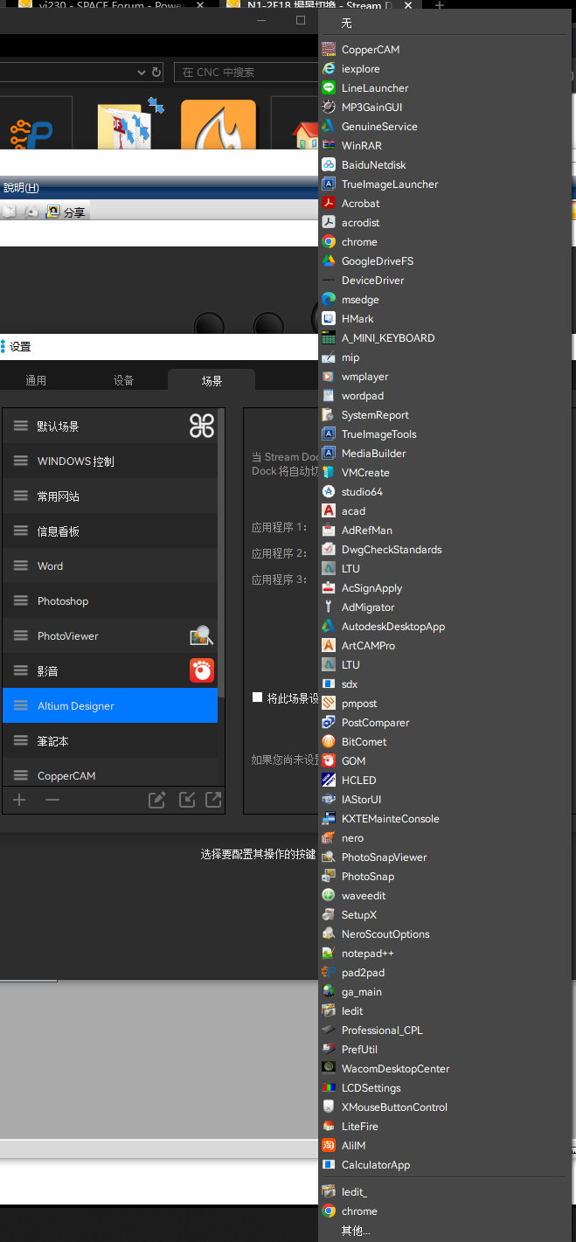Choose BaiduNetdisk from the application list

(447, 164)
